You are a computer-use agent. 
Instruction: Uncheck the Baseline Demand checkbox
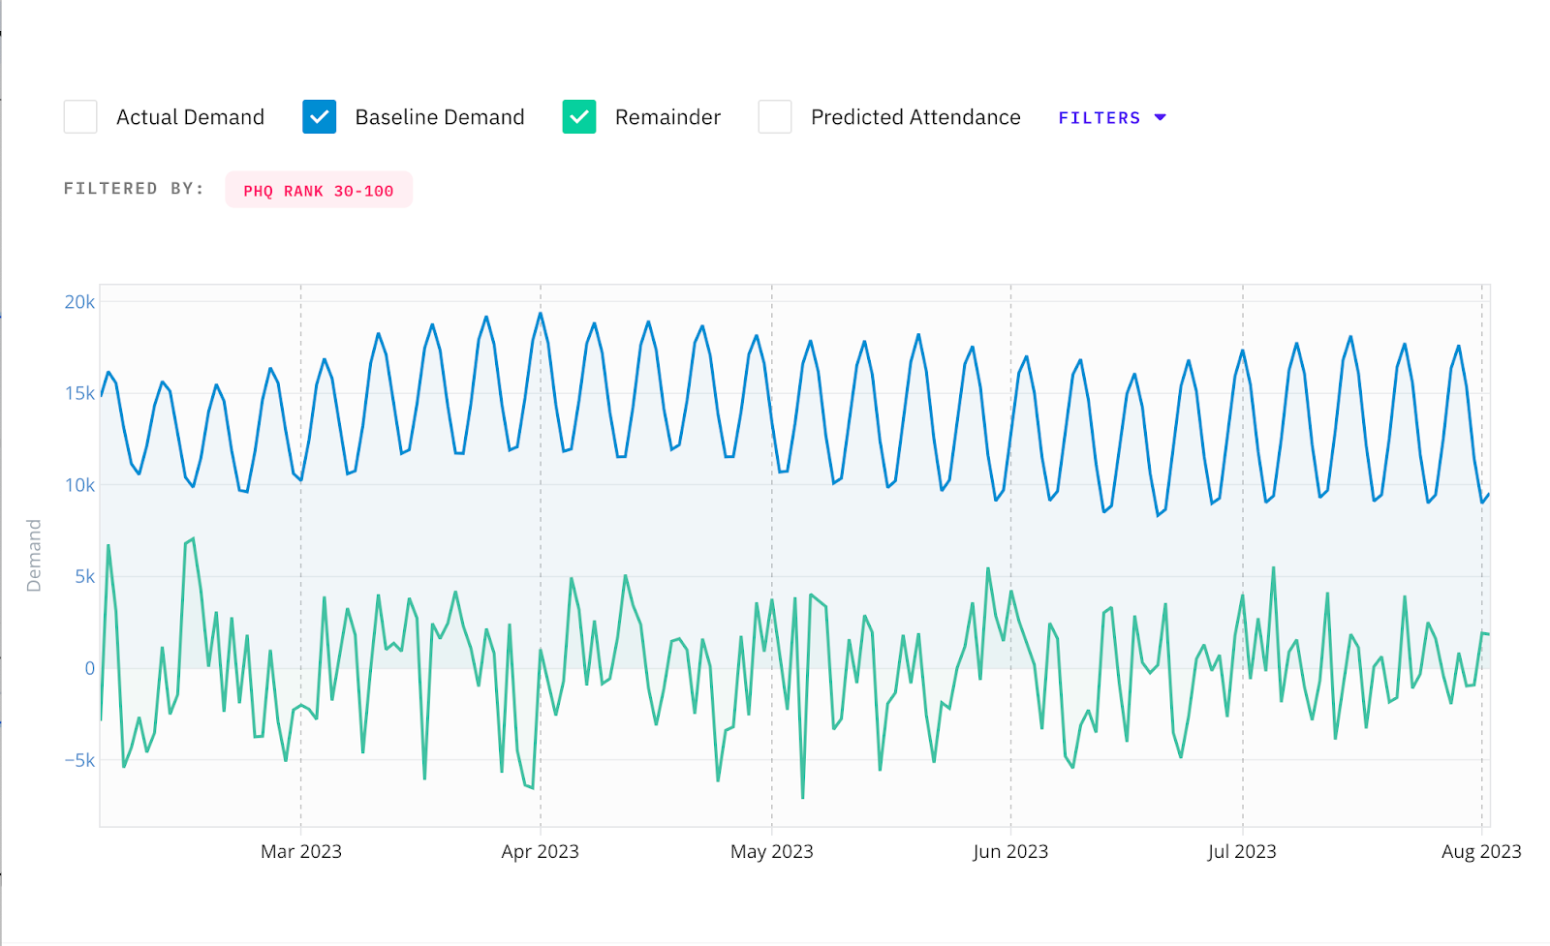(x=319, y=117)
